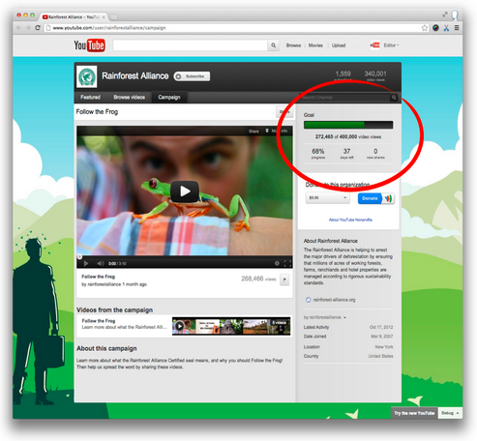Open the About YouTube Nonprofits link
477x441 pixels.
point(350,220)
